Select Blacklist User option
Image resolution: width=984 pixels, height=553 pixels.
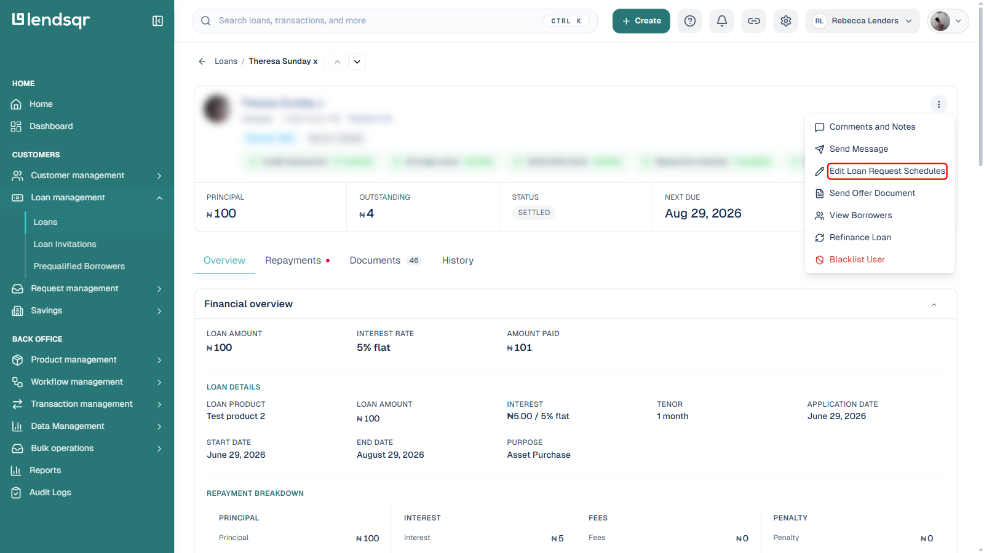point(879,259)
